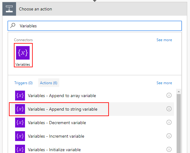
Task: Click See more next to Connectors
Action: tap(164, 40)
